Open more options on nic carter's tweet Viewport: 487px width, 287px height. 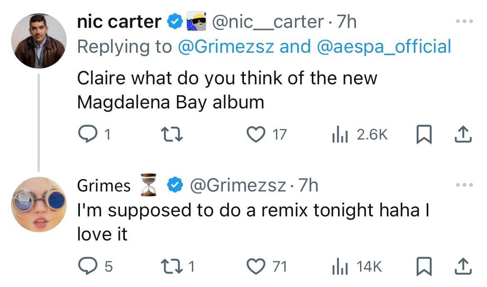(x=465, y=20)
